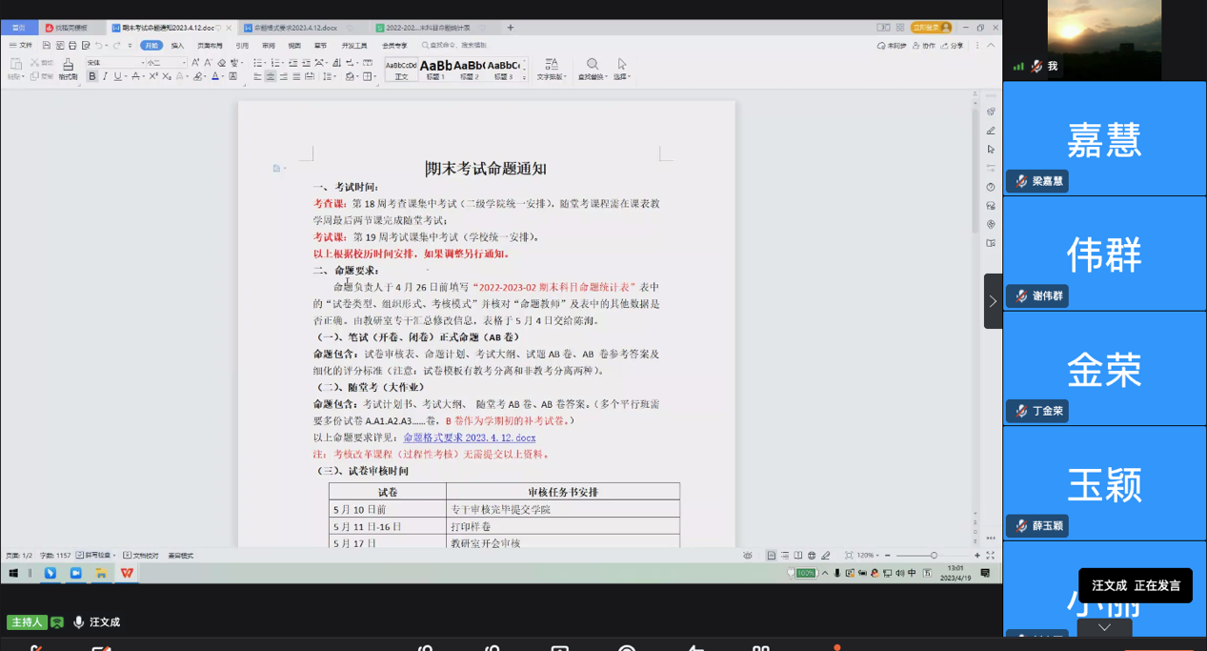1207x651 pixels.
Task: Click the new tab plus button
Action: (x=511, y=28)
